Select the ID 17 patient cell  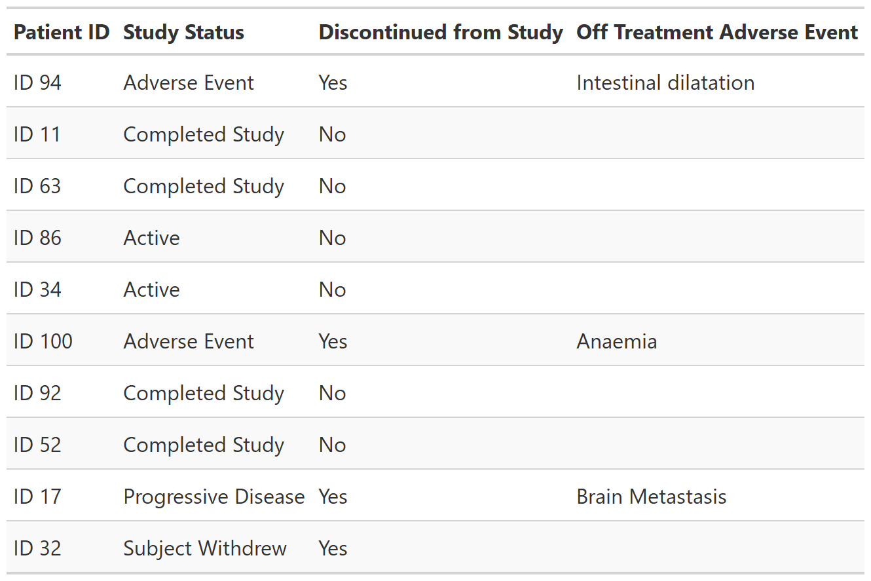tap(37, 497)
